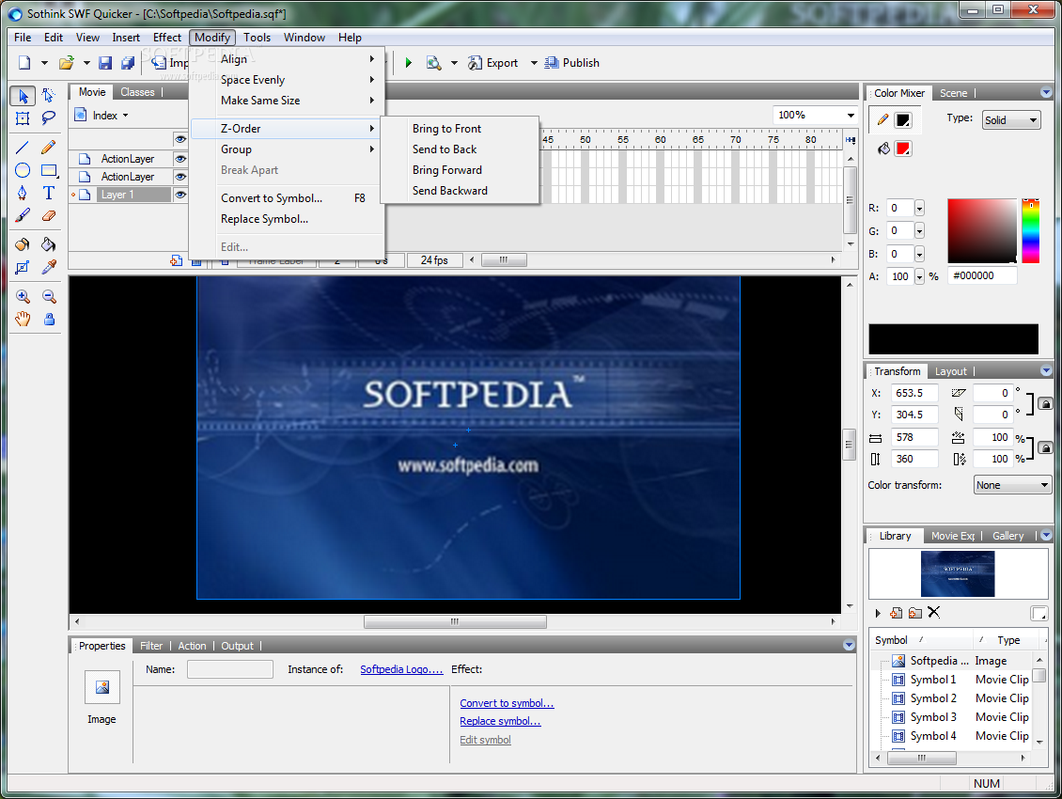Switch to the Layout tab
Screen dimensions: 1062x799
[x=951, y=371]
